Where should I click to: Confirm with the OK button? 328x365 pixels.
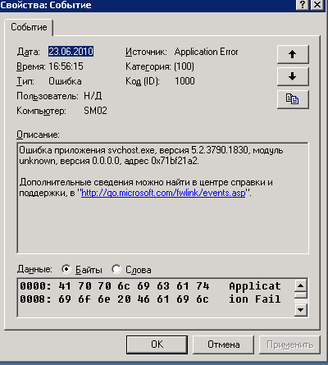[x=157, y=344]
